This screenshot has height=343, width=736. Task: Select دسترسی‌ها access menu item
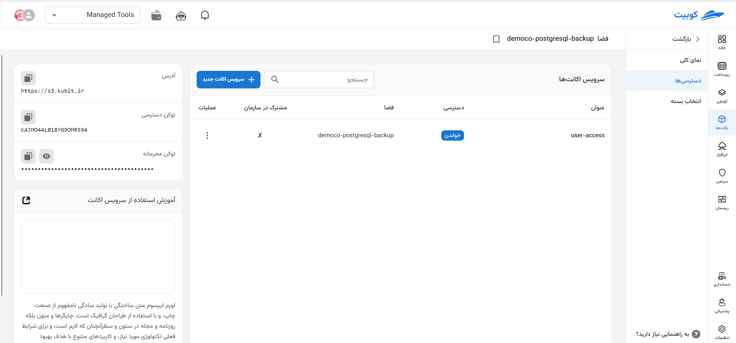click(x=667, y=81)
